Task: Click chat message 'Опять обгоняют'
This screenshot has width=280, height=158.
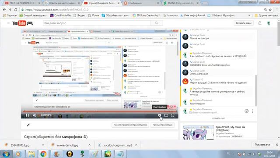Action: click(199, 74)
